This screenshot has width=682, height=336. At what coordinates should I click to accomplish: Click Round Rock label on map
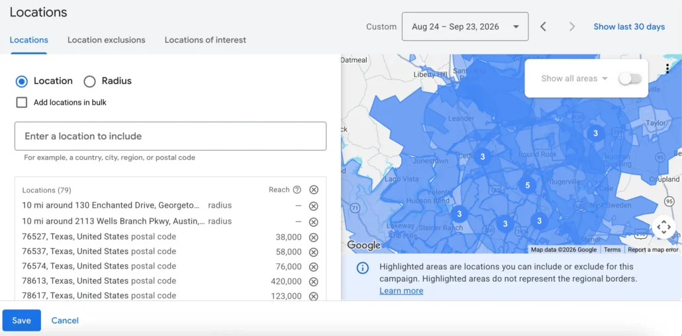click(538, 154)
